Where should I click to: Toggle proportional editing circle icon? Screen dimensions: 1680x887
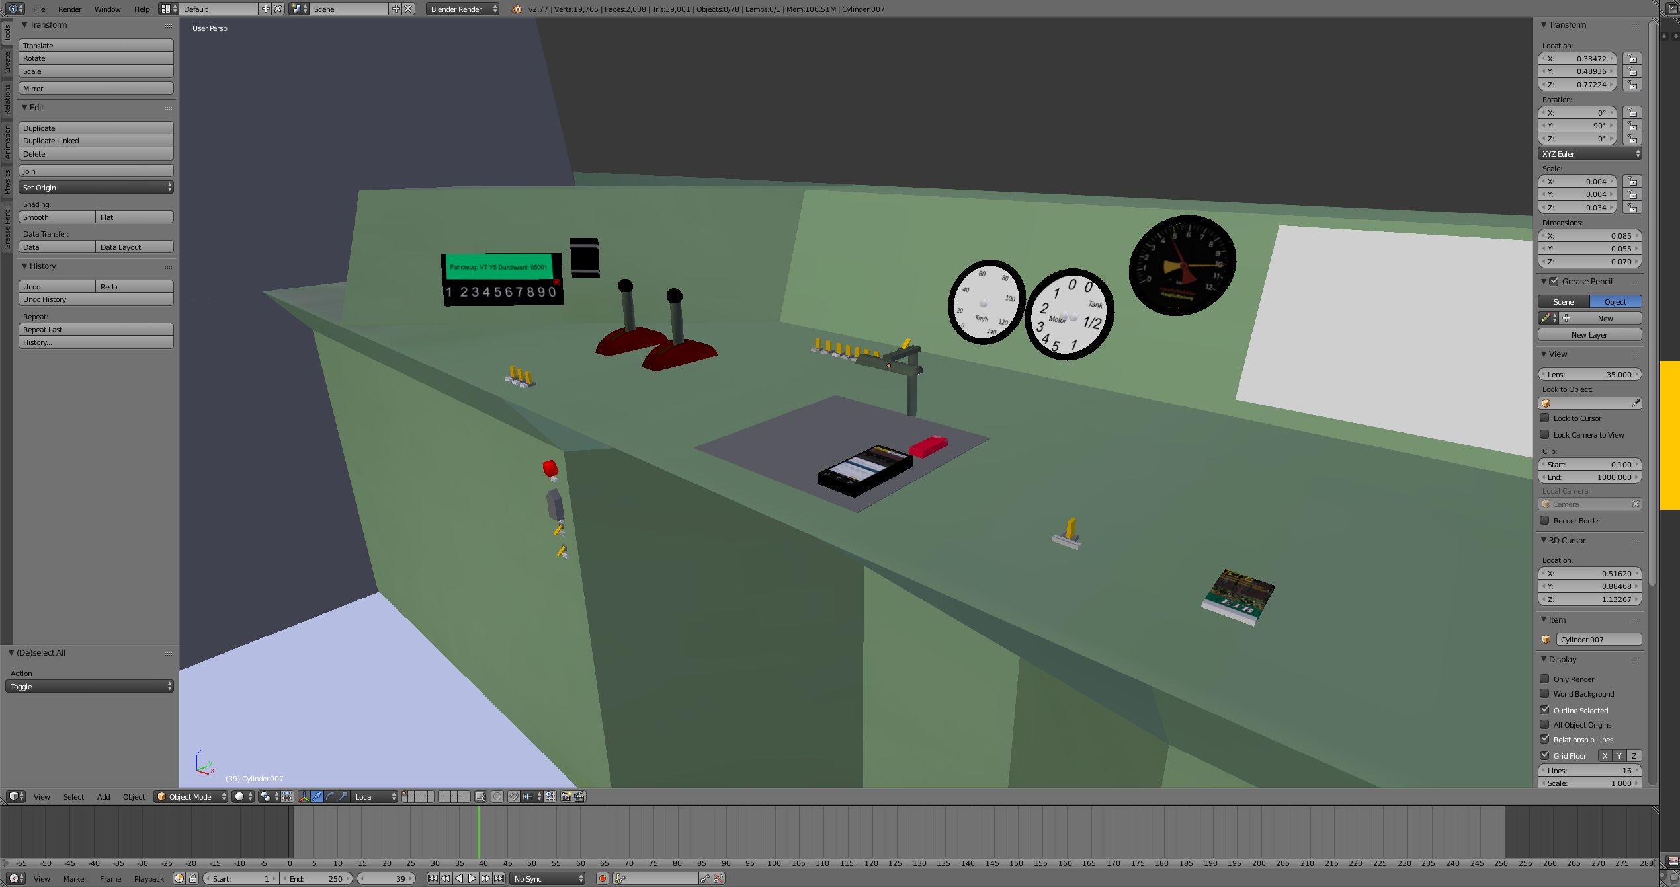pos(497,796)
